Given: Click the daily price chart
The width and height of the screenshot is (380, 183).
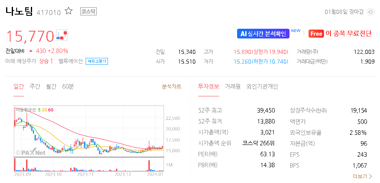Looking at the screenshot, I should pyautogui.click(x=89, y=131).
